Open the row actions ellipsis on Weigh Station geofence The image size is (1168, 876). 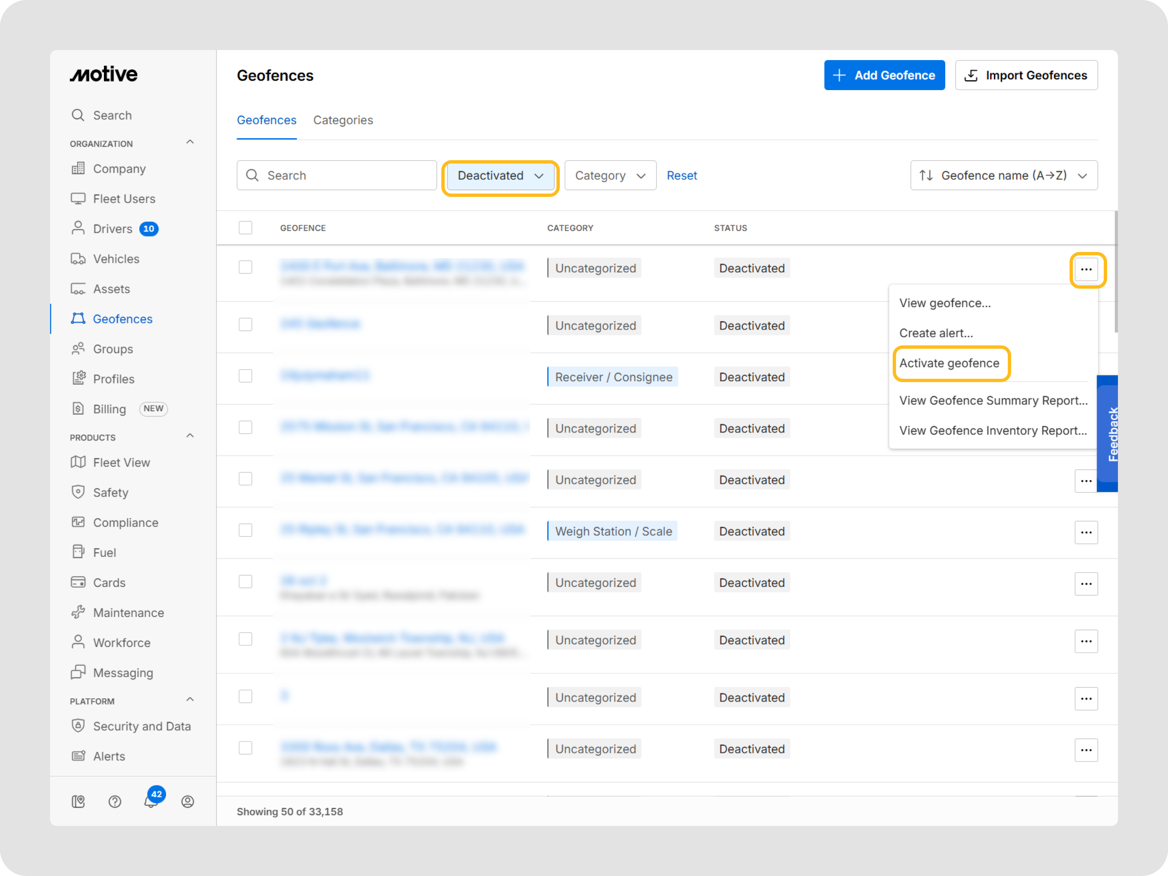click(x=1086, y=532)
